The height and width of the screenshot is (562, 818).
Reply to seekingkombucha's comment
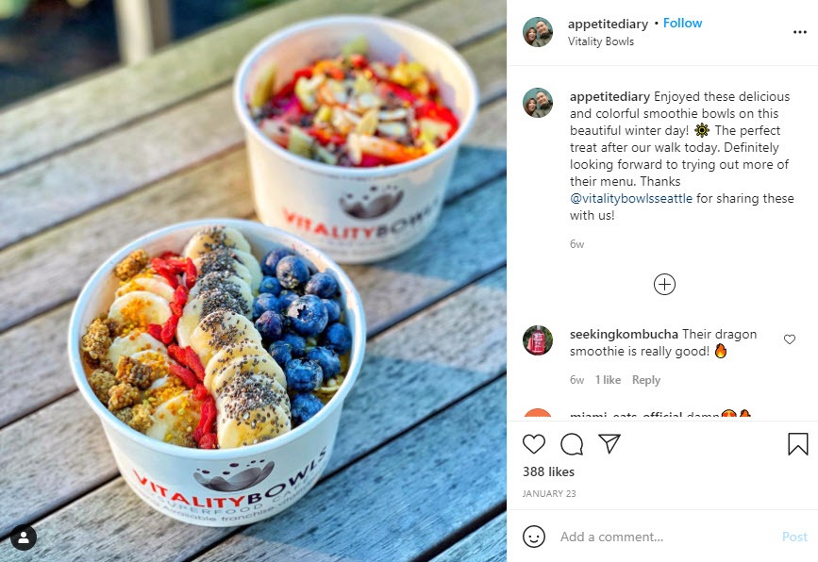(x=646, y=380)
